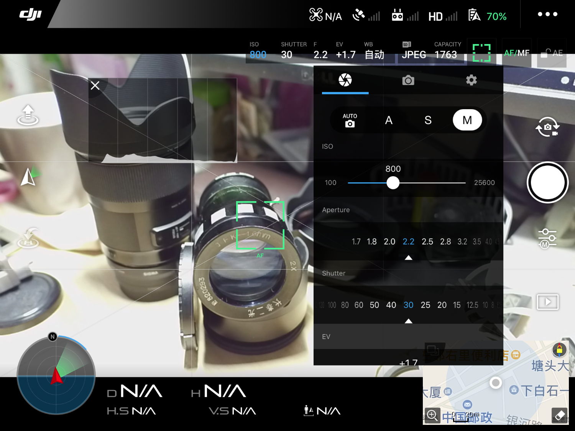Close the histogram overlay
The width and height of the screenshot is (575, 431).
(x=95, y=85)
